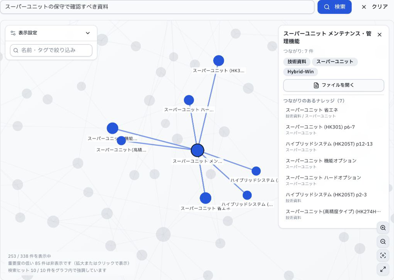Select the 技術資料 tag chip
Image resolution: width=394 pixels, height=280 pixels.
point(297,61)
